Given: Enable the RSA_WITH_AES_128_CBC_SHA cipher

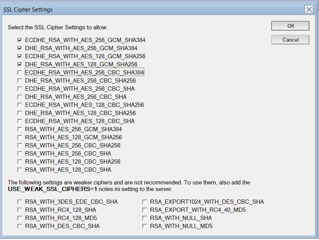Looking at the screenshot, I should [20, 170].
